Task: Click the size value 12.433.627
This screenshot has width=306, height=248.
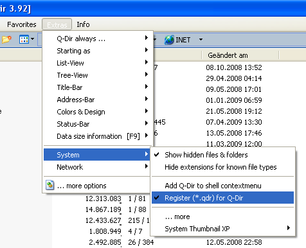Action: click(104, 220)
